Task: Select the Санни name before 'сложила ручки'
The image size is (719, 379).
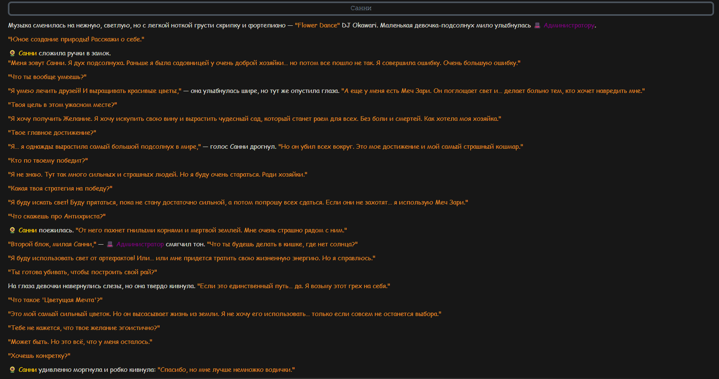Action: 27,53
